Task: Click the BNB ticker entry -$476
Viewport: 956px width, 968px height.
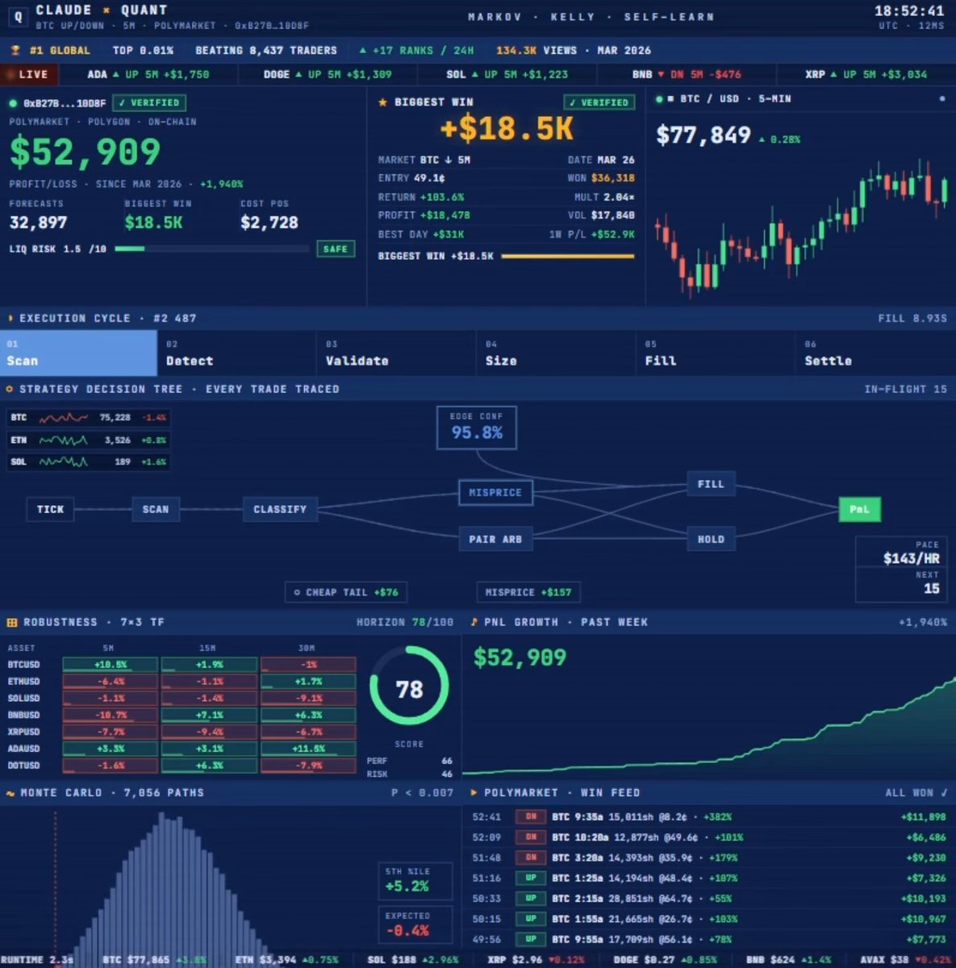Action: pyautogui.click(x=687, y=74)
